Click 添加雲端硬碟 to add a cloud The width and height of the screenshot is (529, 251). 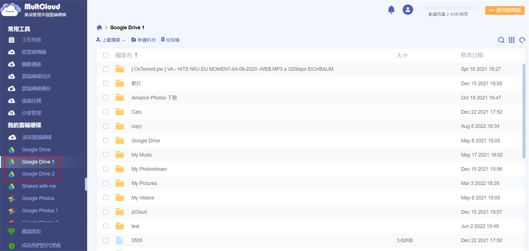click(37, 137)
